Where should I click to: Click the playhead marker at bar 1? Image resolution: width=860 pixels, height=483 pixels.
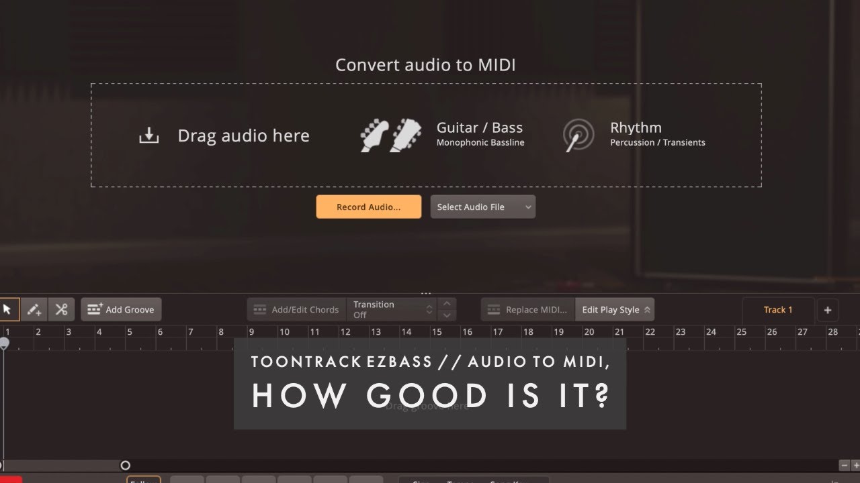tap(4, 343)
